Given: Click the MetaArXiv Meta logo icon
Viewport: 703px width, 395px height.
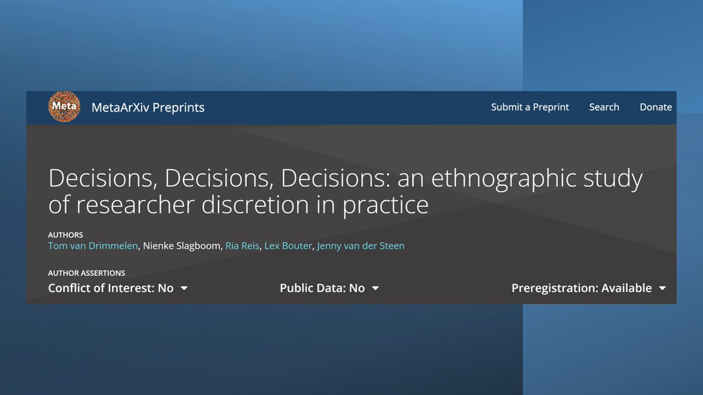Looking at the screenshot, I should coord(64,107).
